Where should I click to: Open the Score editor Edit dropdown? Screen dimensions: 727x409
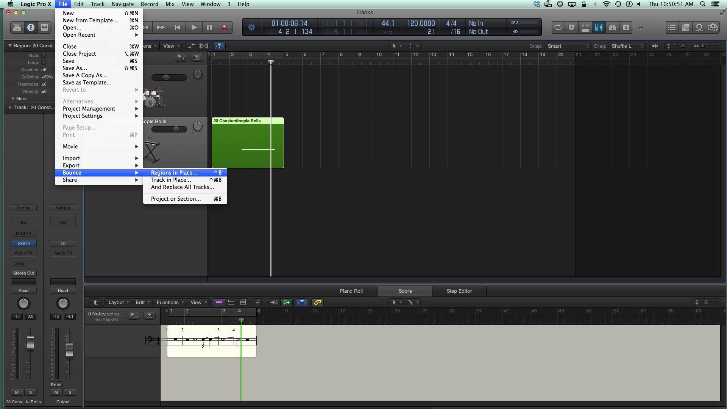click(143, 302)
